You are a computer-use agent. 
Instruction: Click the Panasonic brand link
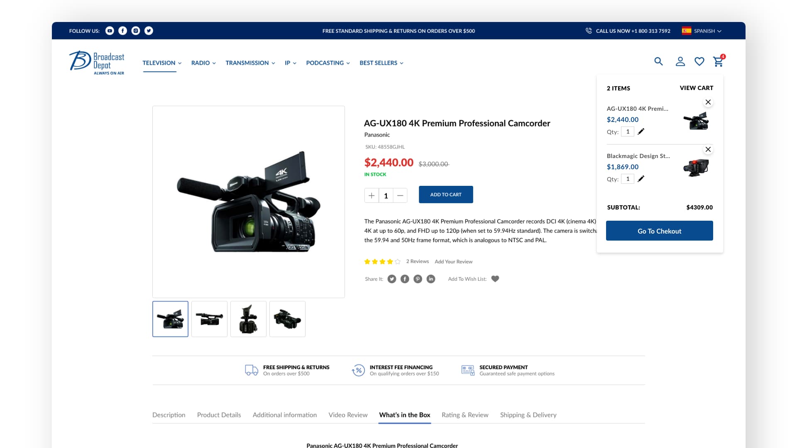point(377,135)
